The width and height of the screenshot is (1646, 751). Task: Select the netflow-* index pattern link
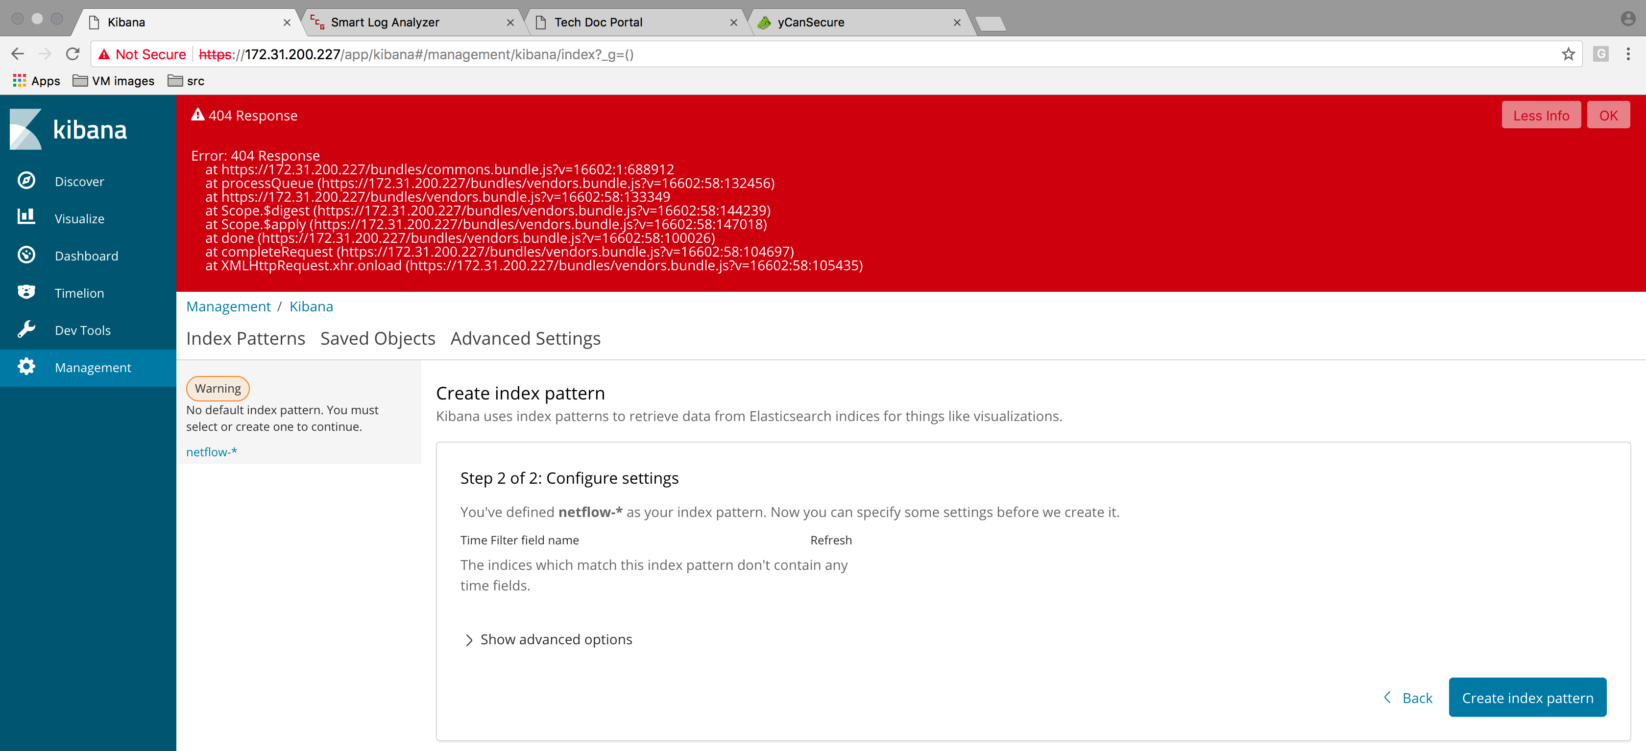(x=212, y=451)
